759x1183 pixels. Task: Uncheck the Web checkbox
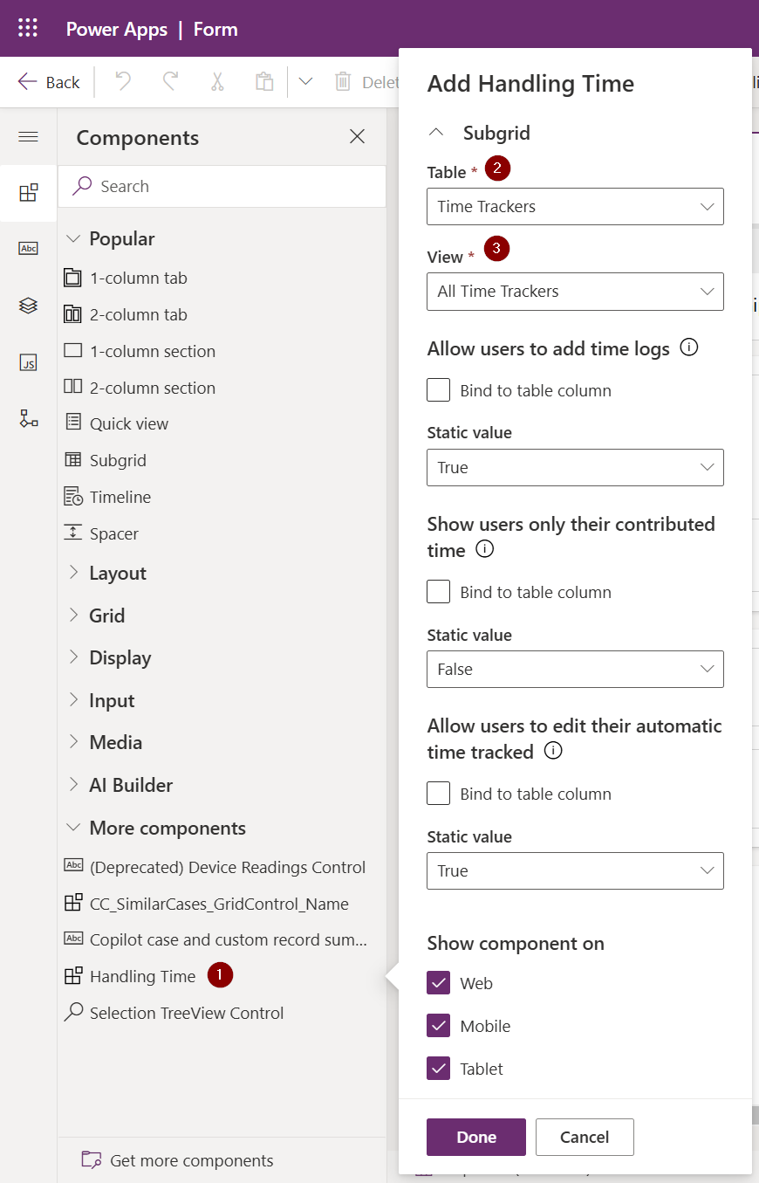coord(439,983)
